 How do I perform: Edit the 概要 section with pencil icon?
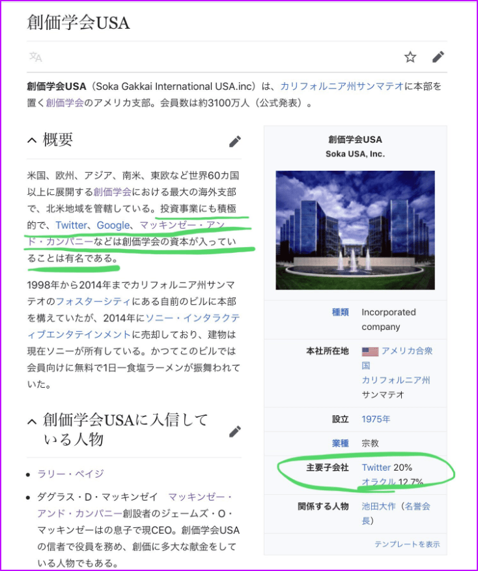[234, 141]
